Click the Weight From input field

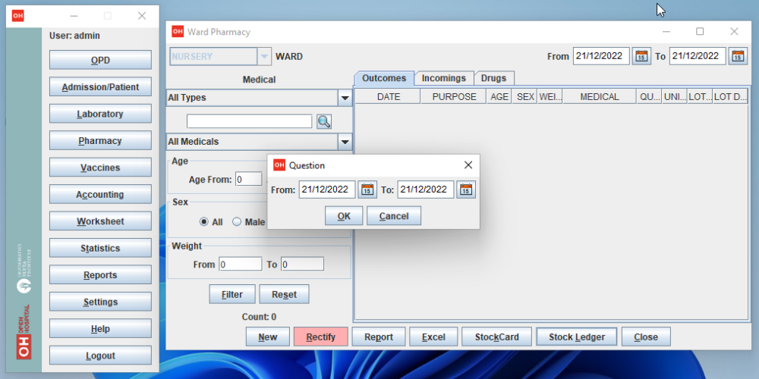point(240,265)
